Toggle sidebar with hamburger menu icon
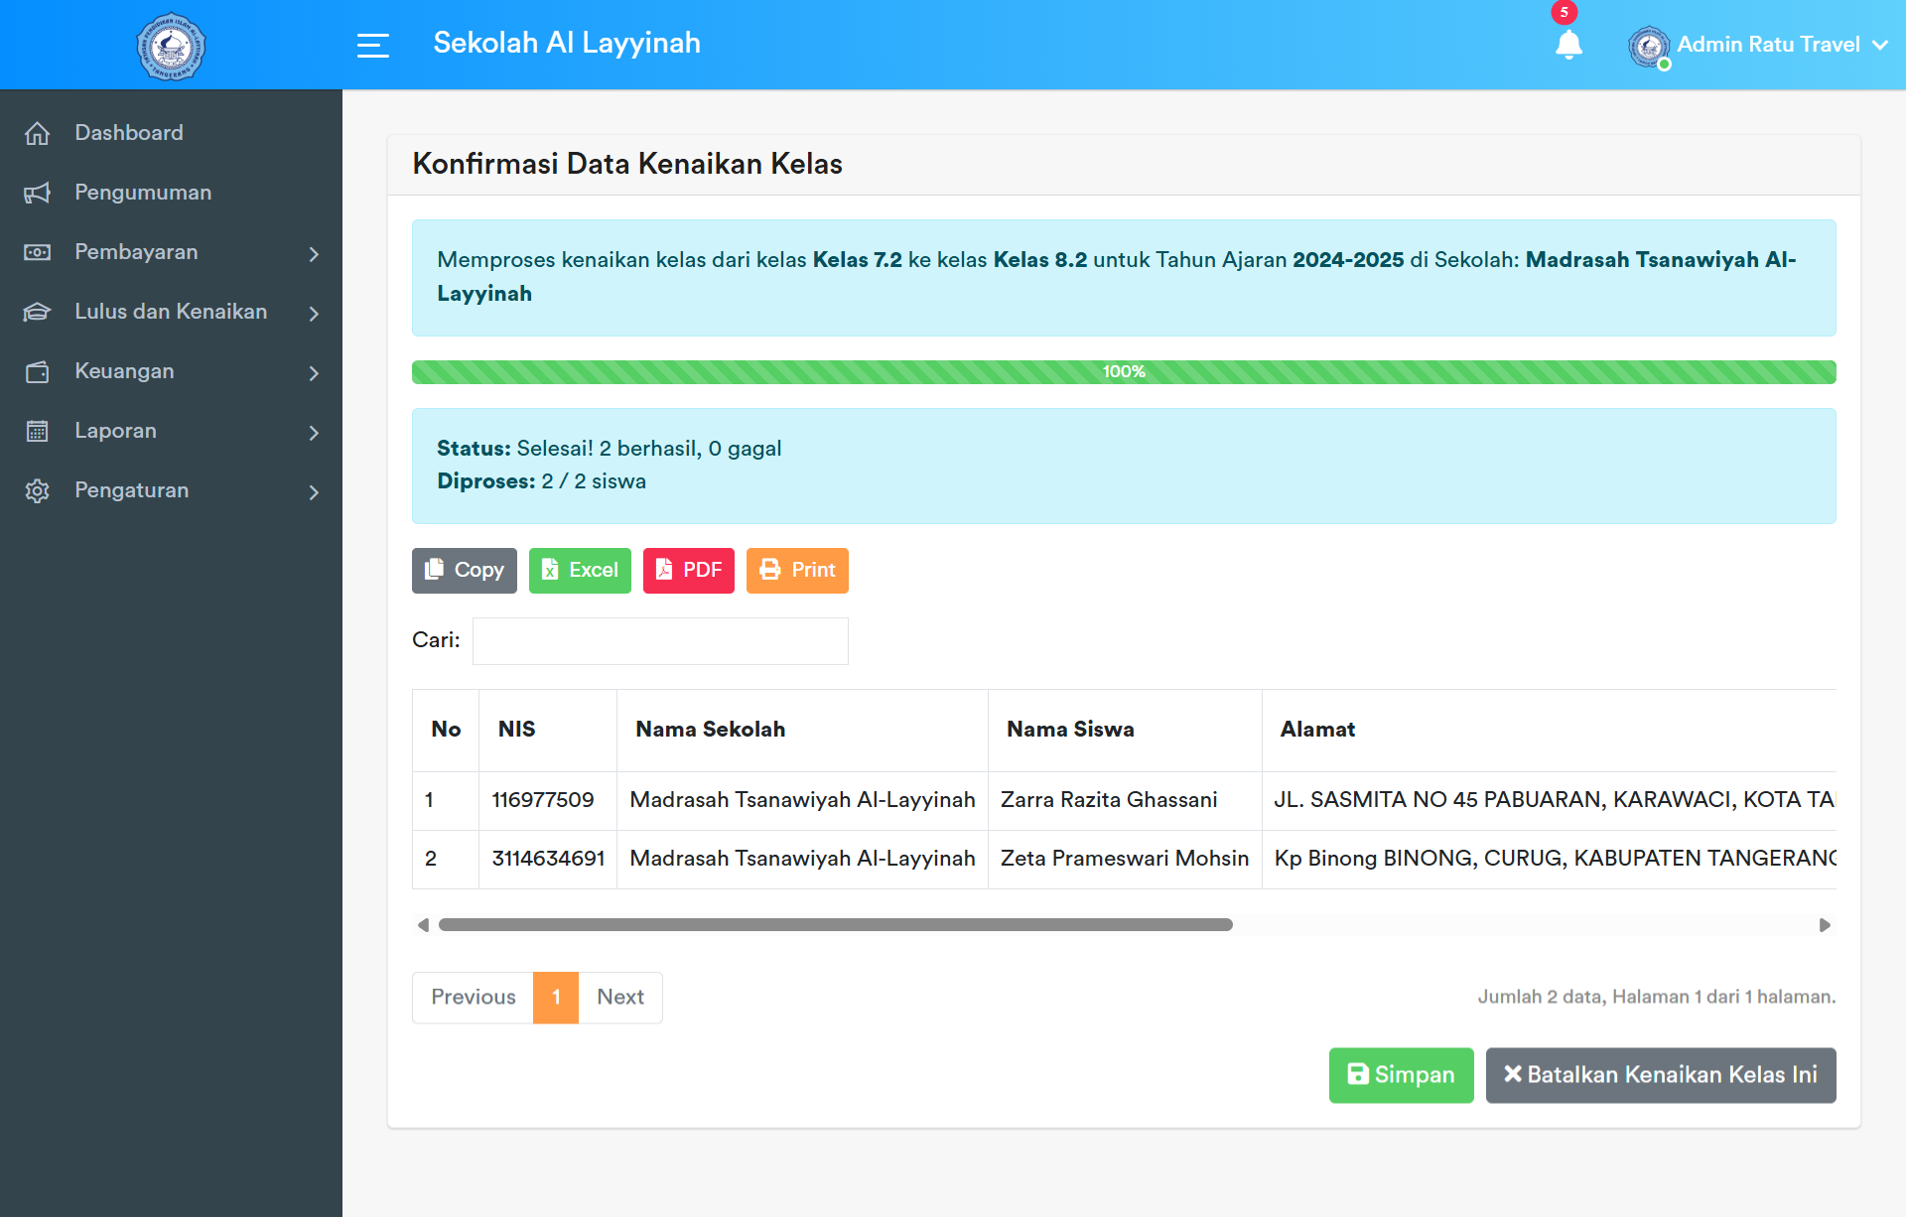Screen dimensions: 1906x1218 coord(372,45)
